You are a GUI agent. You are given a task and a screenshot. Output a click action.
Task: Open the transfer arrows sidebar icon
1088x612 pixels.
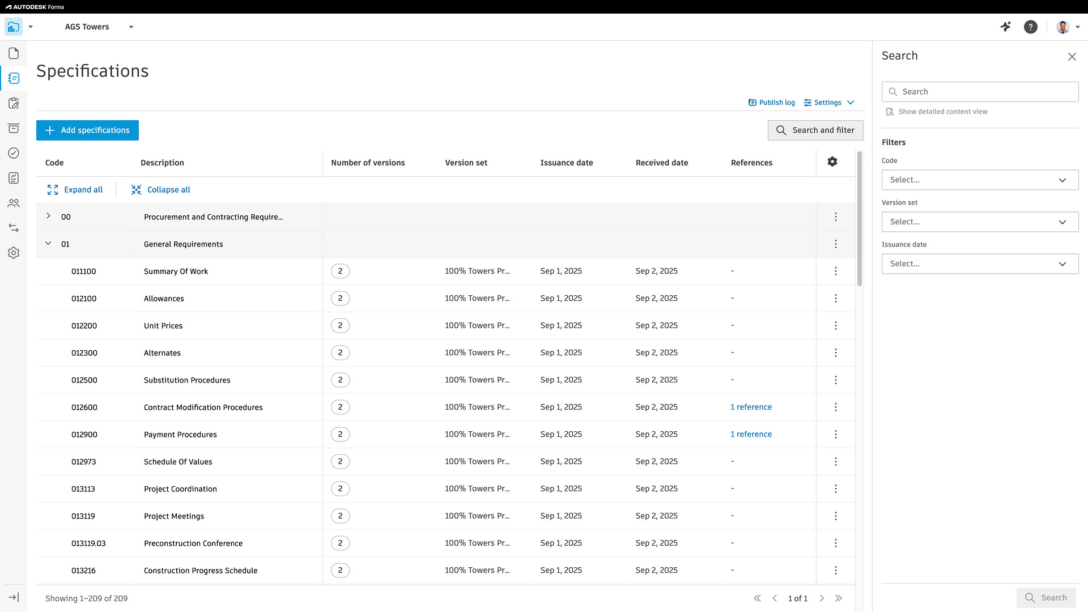14,228
